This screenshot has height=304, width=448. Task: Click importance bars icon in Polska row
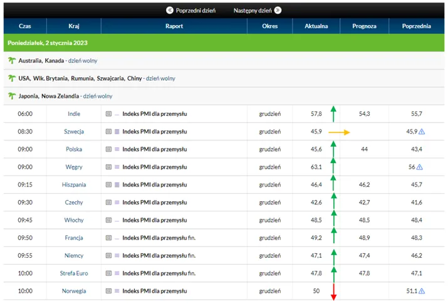point(117,149)
